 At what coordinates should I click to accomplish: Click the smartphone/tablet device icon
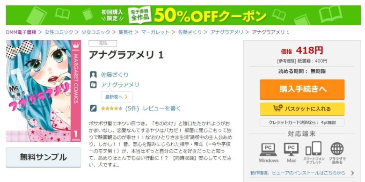314,148
